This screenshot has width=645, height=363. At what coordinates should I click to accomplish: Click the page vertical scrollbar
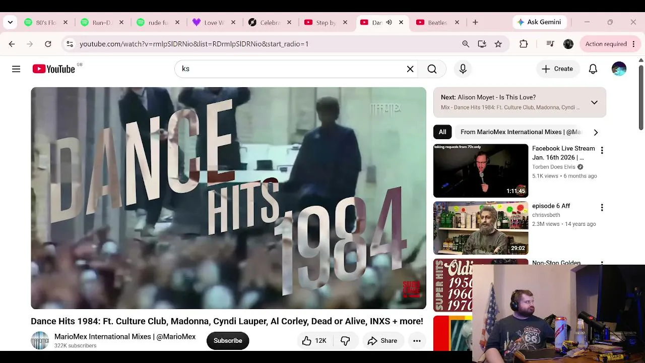641,97
